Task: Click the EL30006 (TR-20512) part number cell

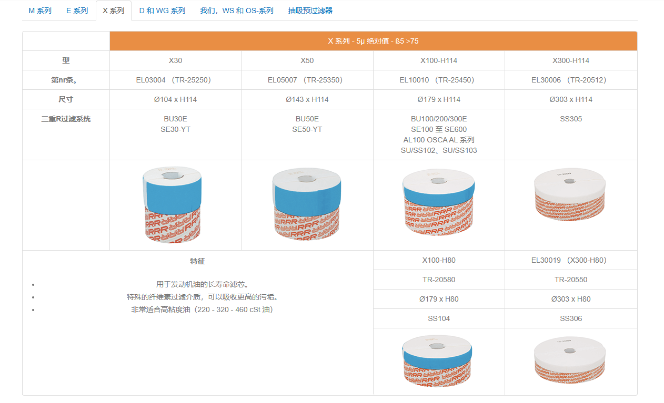Action: [571, 80]
